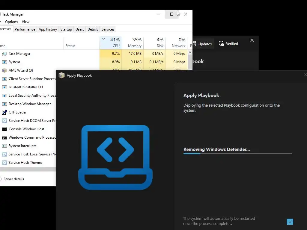Click the Console Window Host icon
The height and width of the screenshot is (230, 307).
click(x=4, y=129)
